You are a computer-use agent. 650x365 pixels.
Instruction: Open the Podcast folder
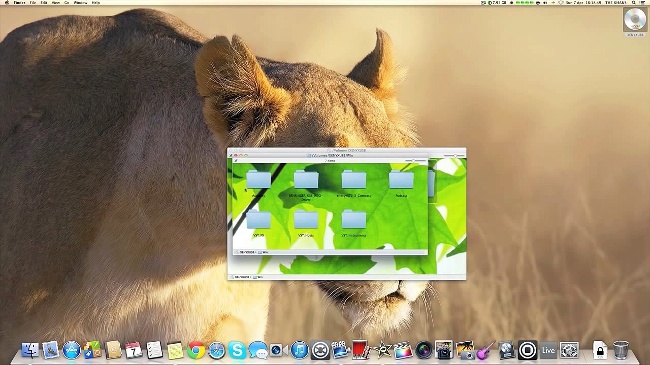tap(401, 180)
